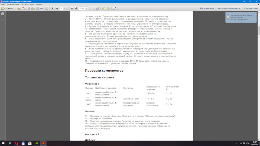Show hidden system tray icons chevron
The width and height of the screenshot is (260, 146).
237,143
